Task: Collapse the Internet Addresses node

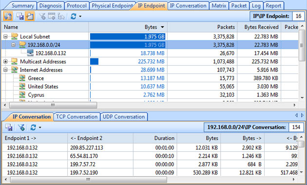Action: click(5, 70)
